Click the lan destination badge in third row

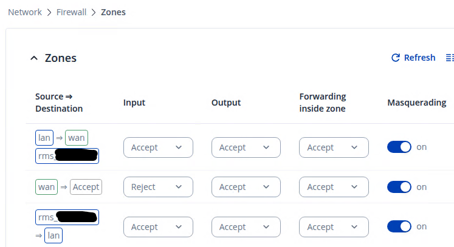pos(53,235)
